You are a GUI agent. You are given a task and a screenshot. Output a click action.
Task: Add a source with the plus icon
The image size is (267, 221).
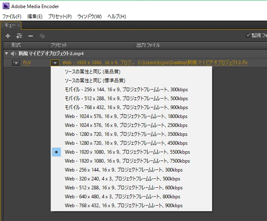(x=8, y=36)
